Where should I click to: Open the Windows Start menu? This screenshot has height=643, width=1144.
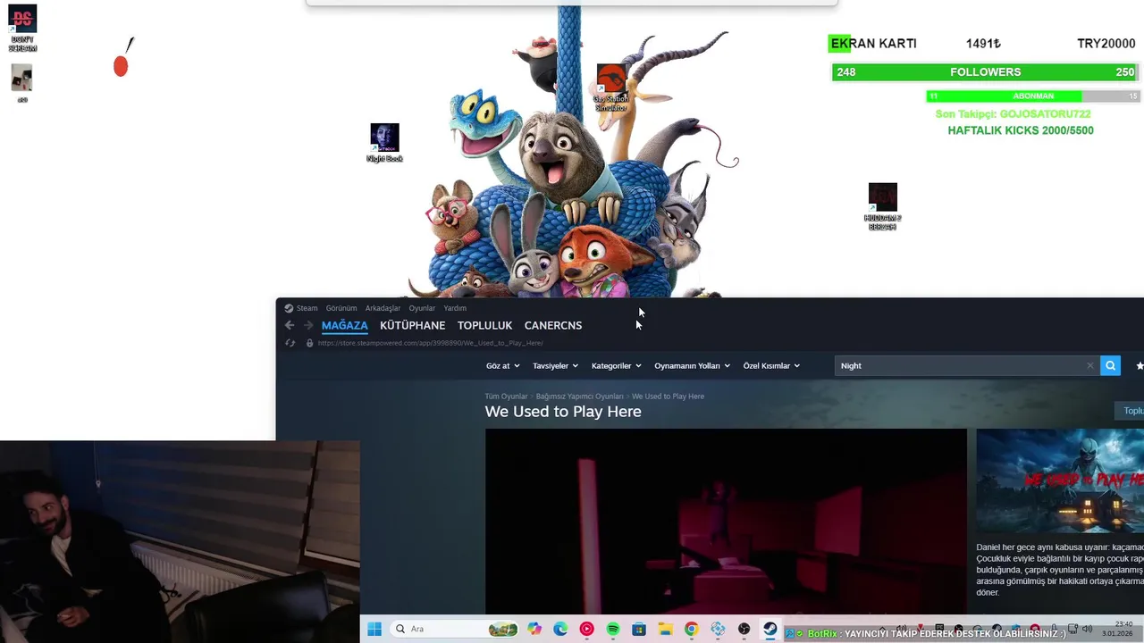click(374, 629)
